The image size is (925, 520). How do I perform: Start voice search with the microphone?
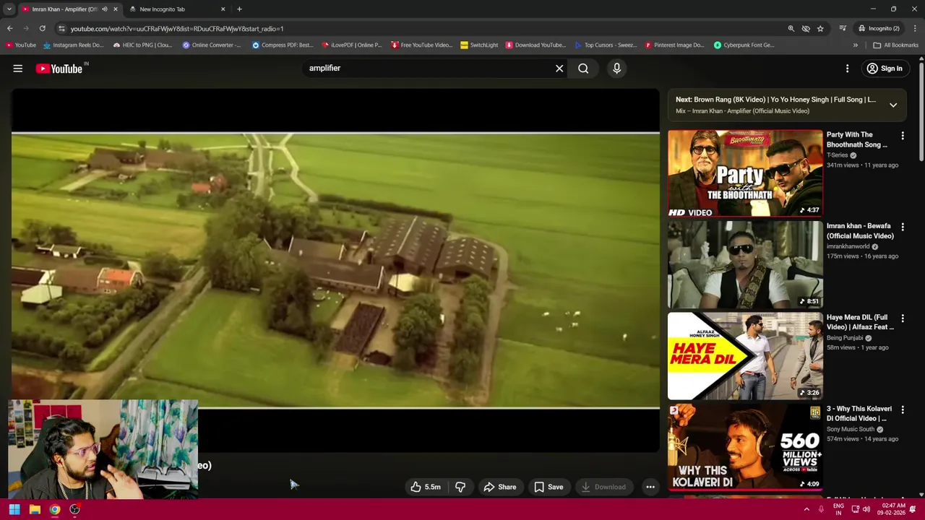tap(616, 69)
